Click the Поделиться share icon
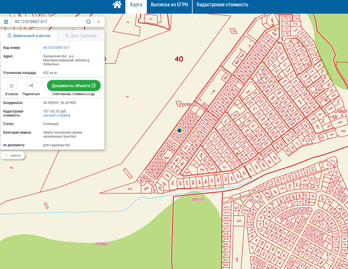 point(31,85)
